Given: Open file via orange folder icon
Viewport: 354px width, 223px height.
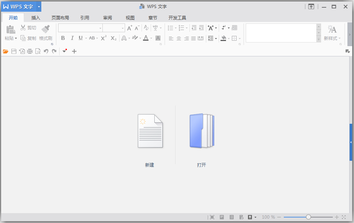Looking at the screenshot, I should (5, 51).
